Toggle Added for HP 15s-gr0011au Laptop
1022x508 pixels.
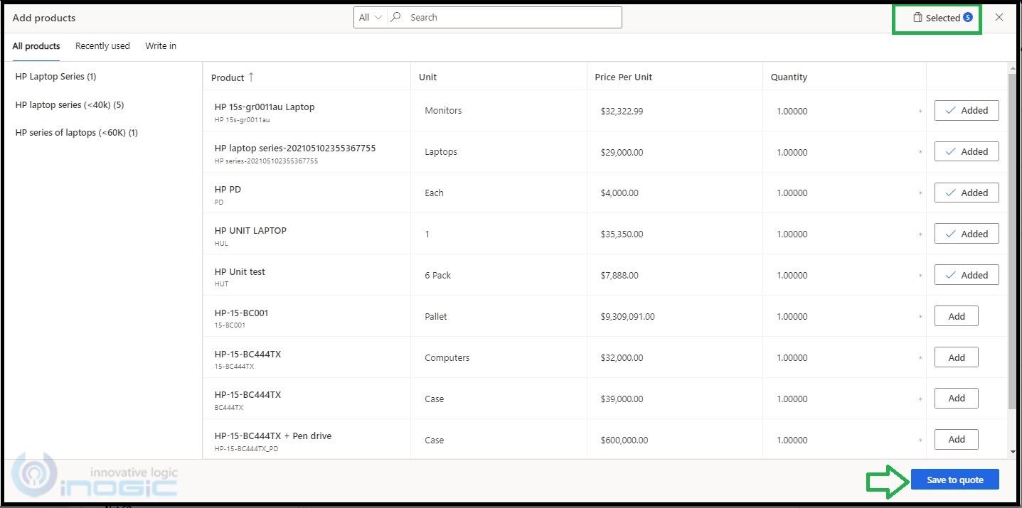(x=966, y=111)
